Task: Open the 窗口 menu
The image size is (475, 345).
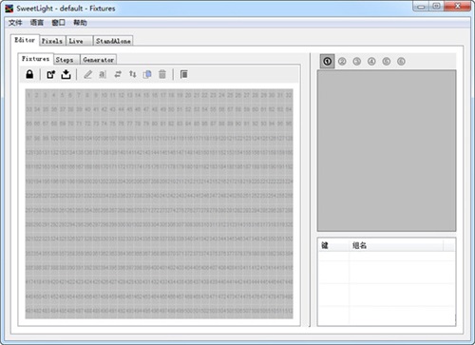Action: [x=59, y=23]
